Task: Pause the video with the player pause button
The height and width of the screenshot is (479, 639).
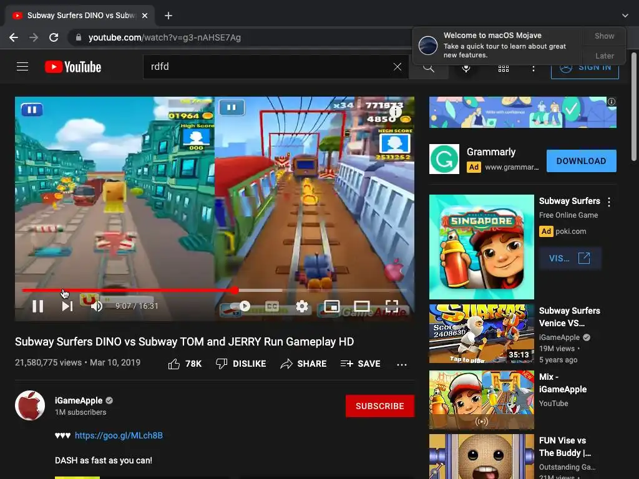Action: (37, 306)
